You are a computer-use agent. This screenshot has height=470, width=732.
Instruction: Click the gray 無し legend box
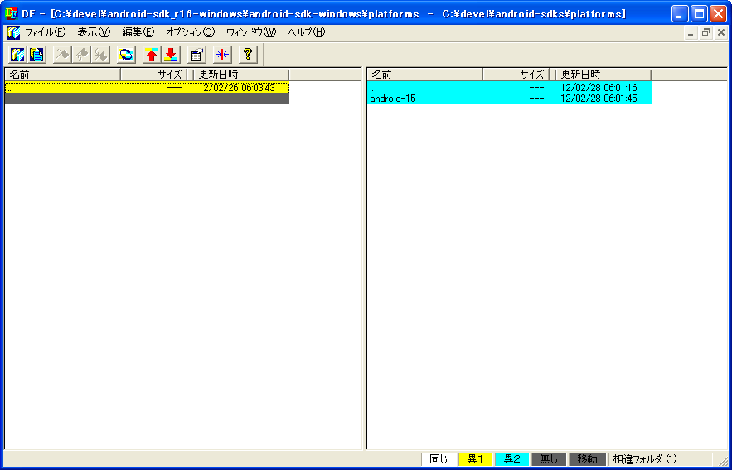549,459
